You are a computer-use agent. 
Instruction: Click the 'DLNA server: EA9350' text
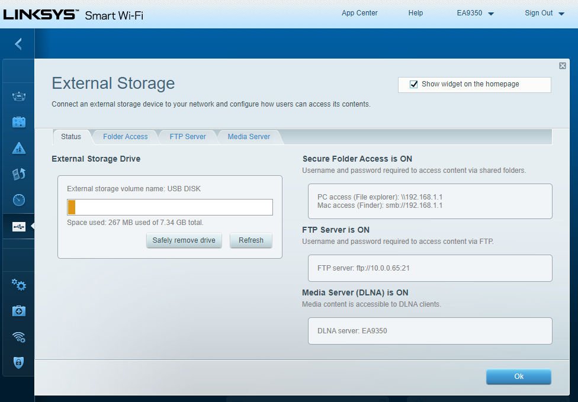pos(352,331)
